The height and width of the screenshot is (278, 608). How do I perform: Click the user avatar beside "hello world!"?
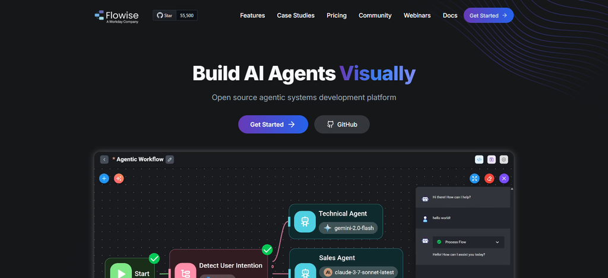point(425,219)
